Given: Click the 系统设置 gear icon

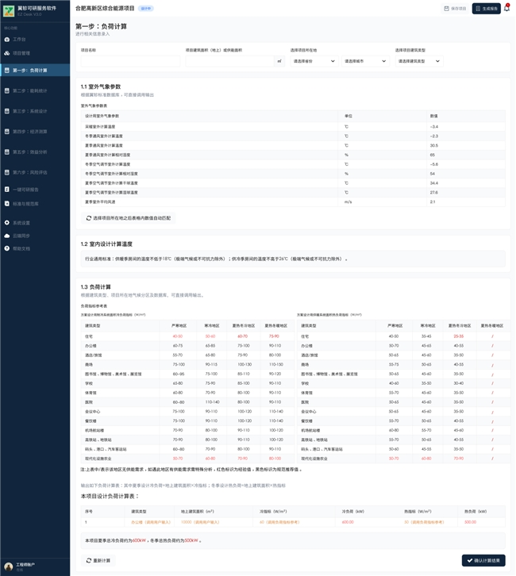Looking at the screenshot, I should click(x=7, y=223).
